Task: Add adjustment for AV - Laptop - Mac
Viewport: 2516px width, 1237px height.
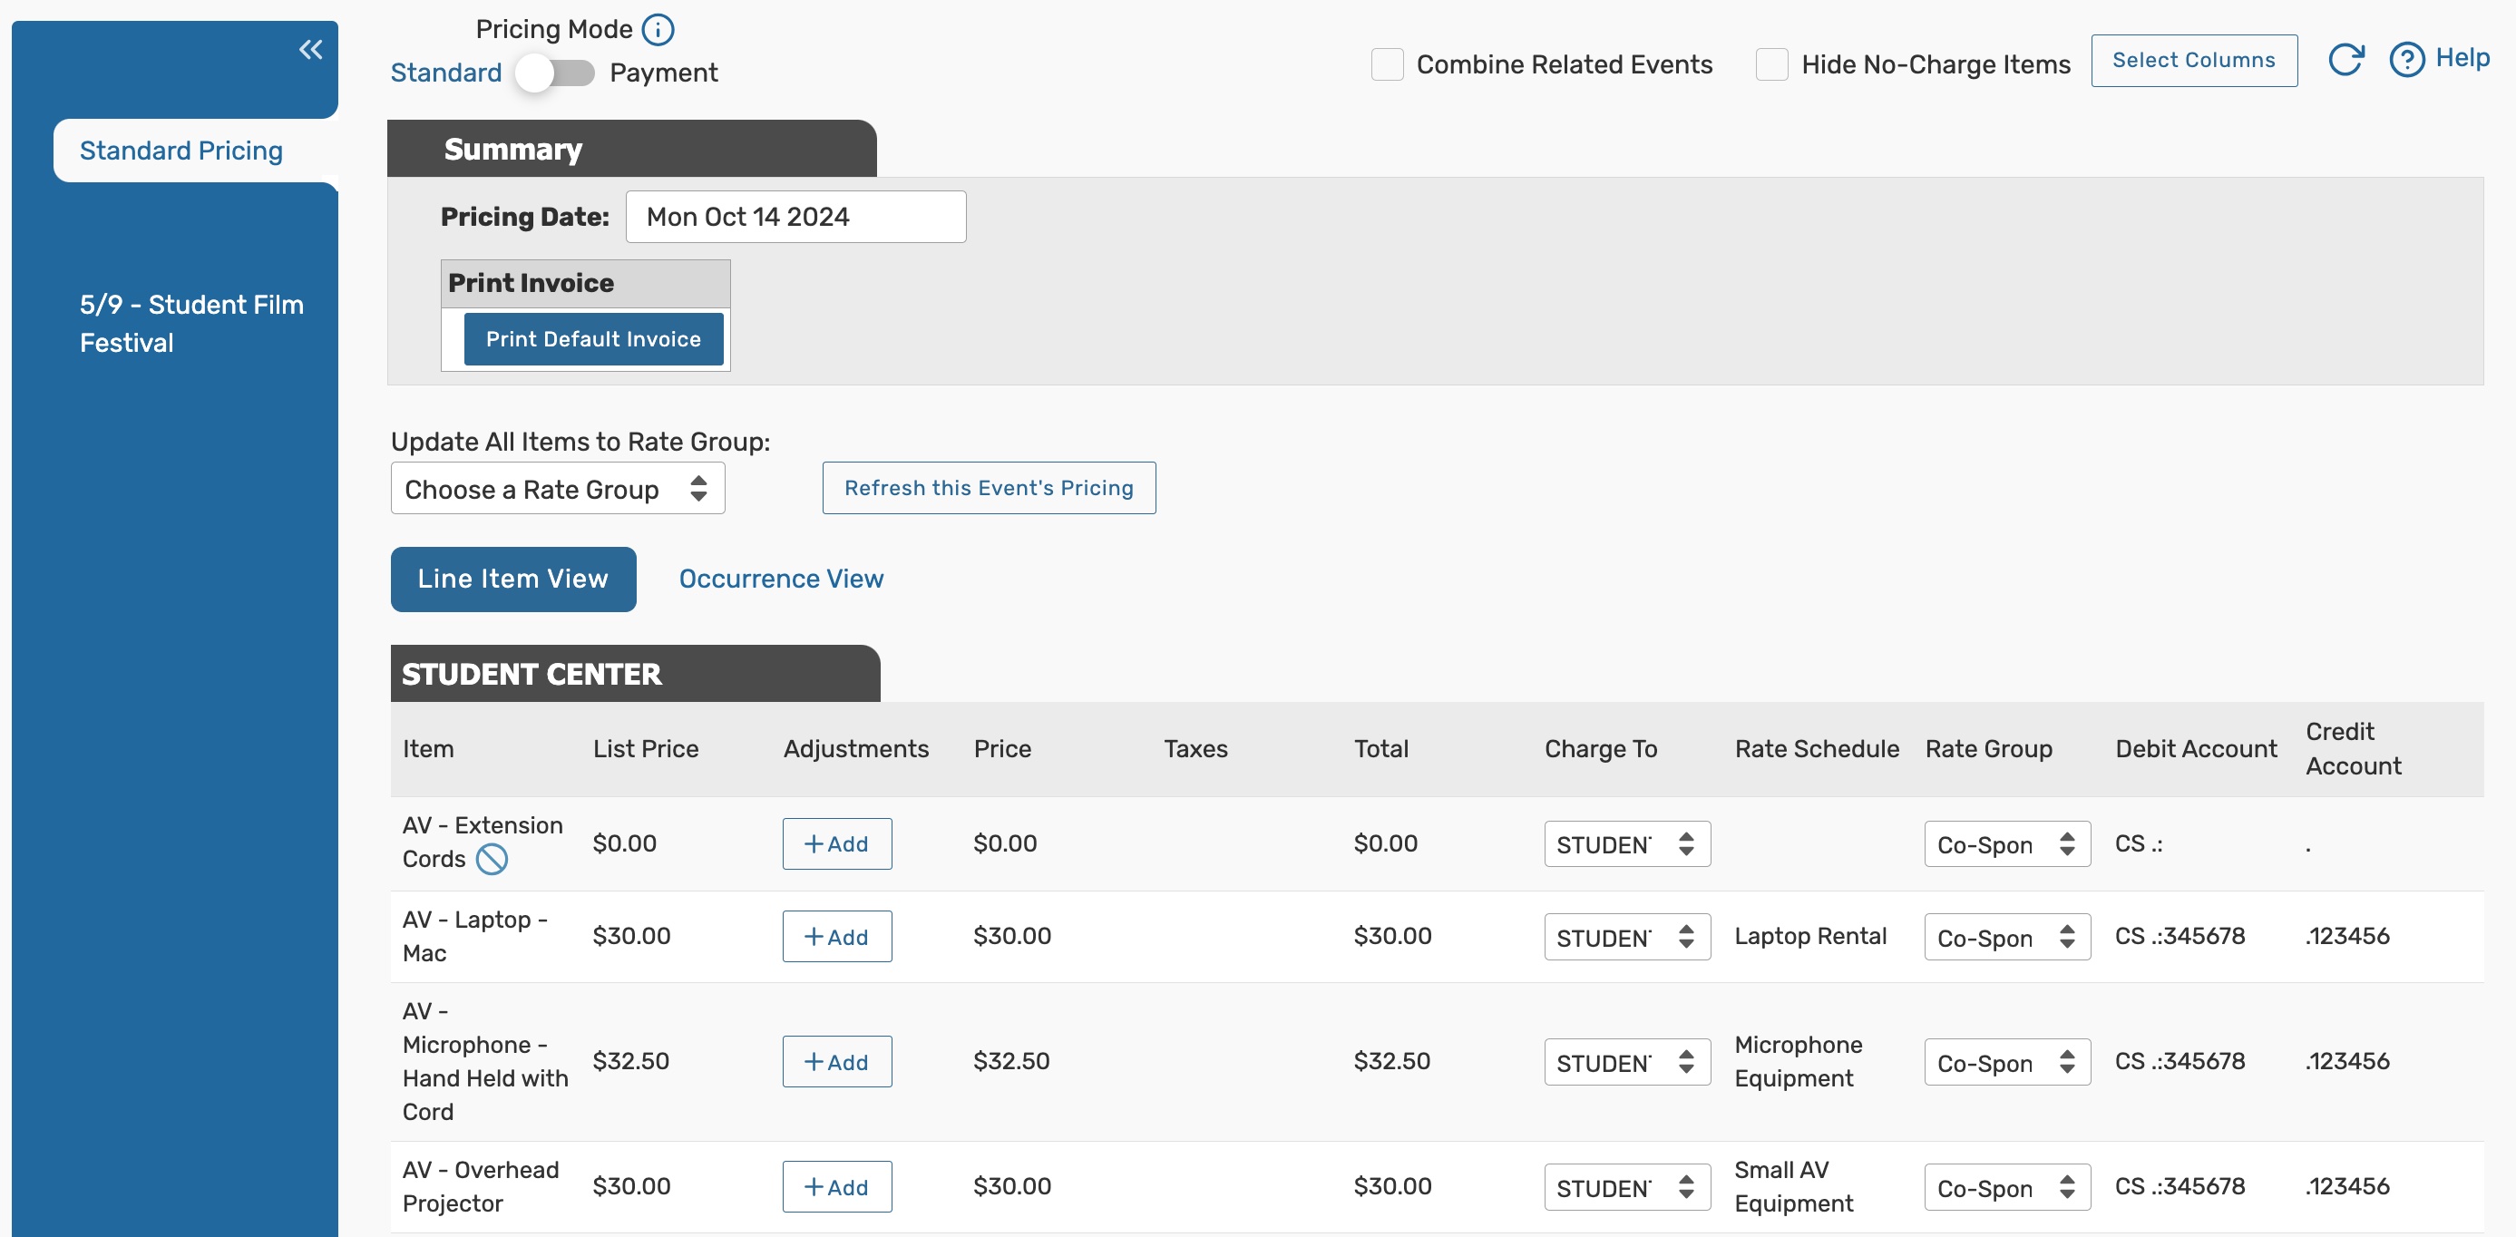Action: (836, 936)
